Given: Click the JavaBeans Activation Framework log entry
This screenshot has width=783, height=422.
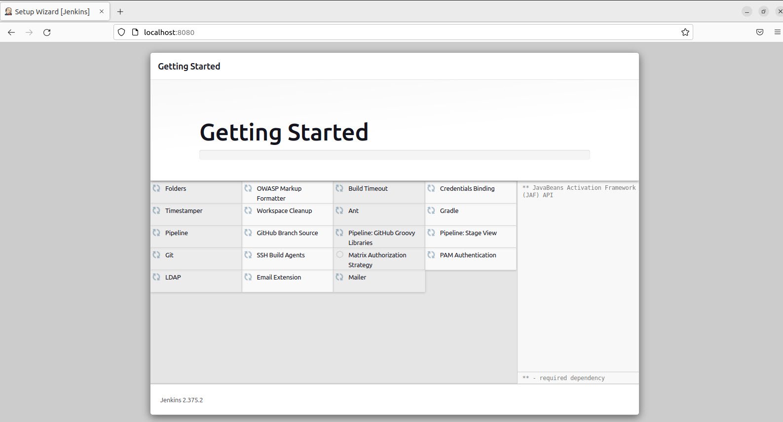Looking at the screenshot, I should [579, 191].
